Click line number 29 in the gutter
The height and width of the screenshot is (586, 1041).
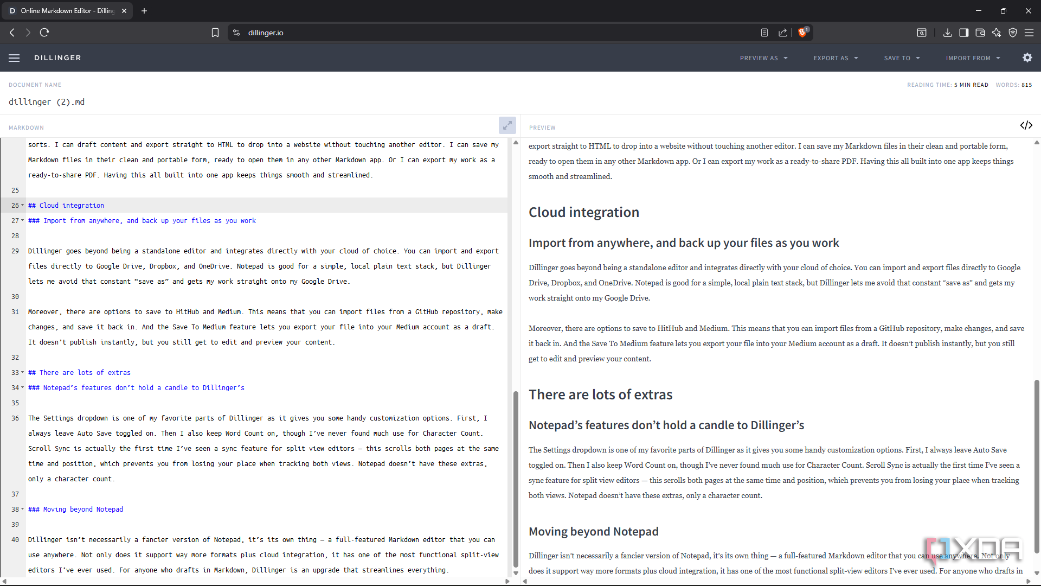[15, 251]
